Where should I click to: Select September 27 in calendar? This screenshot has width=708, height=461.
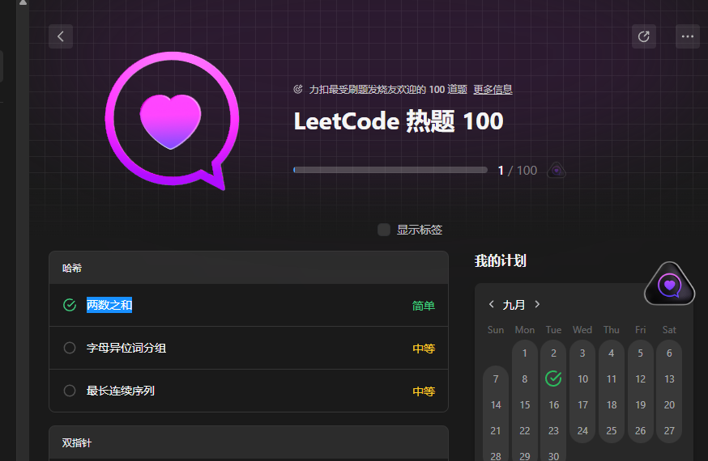[669, 431]
